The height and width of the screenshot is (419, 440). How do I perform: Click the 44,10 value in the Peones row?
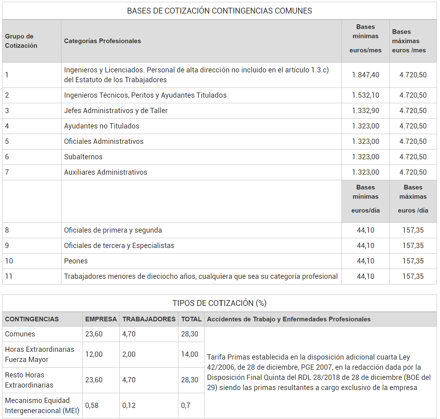coord(366,261)
